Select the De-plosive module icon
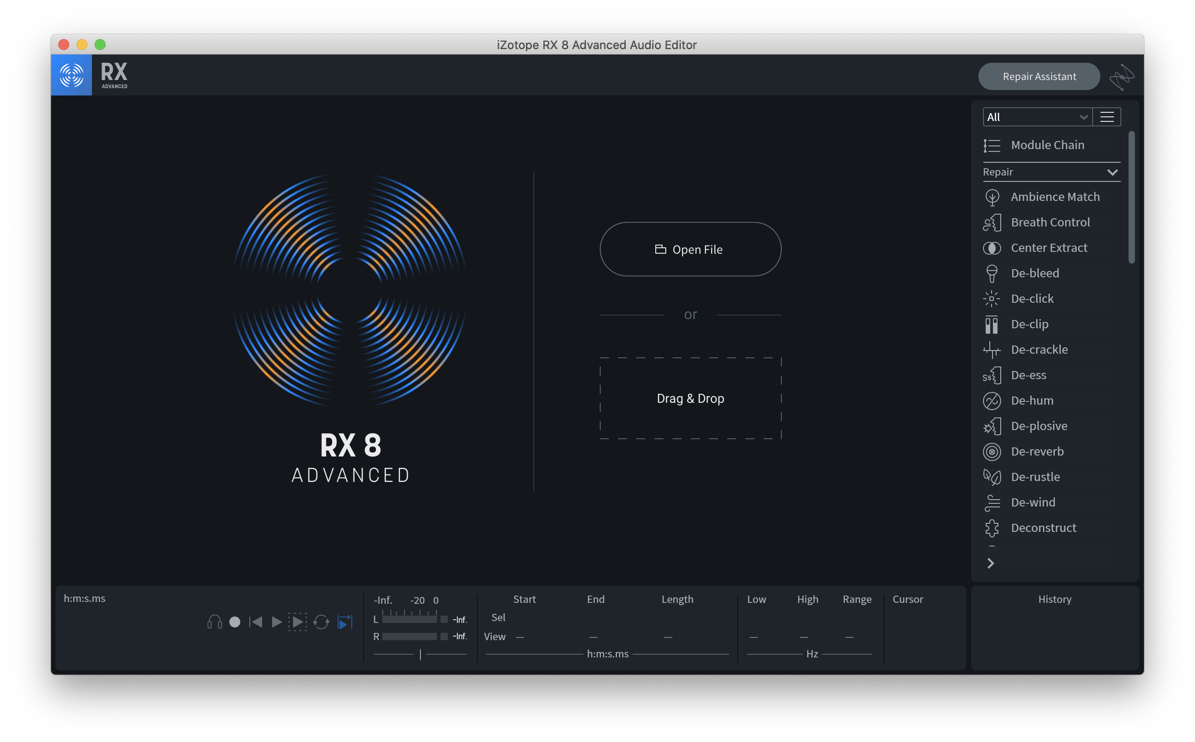The image size is (1195, 742). (992, 426)
